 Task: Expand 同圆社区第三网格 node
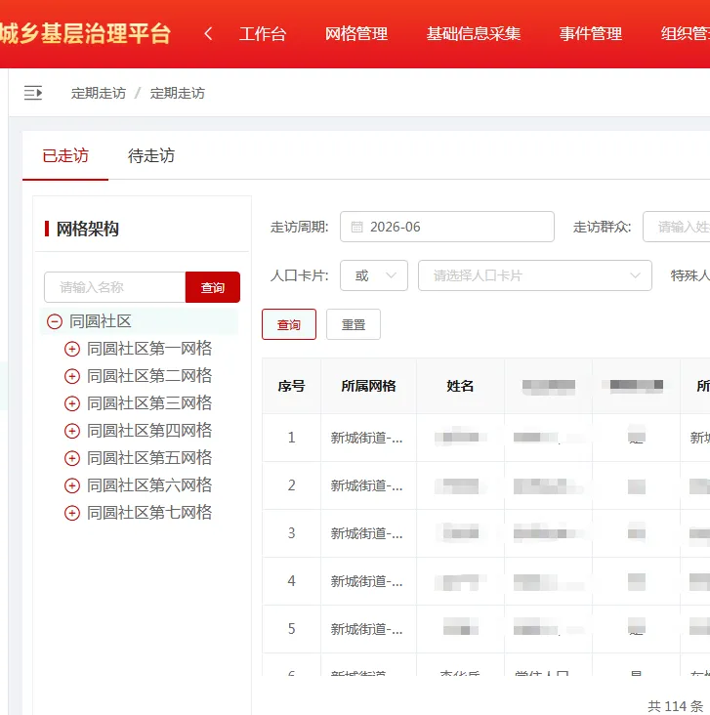pyautogui.click(x=72, y=403)
